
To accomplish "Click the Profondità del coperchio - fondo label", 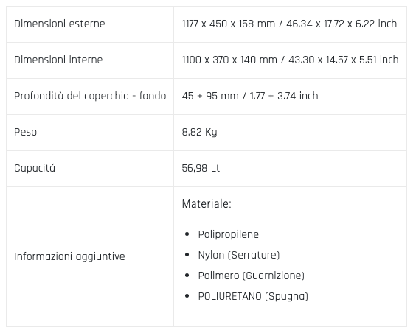I will tap(90, 96).
